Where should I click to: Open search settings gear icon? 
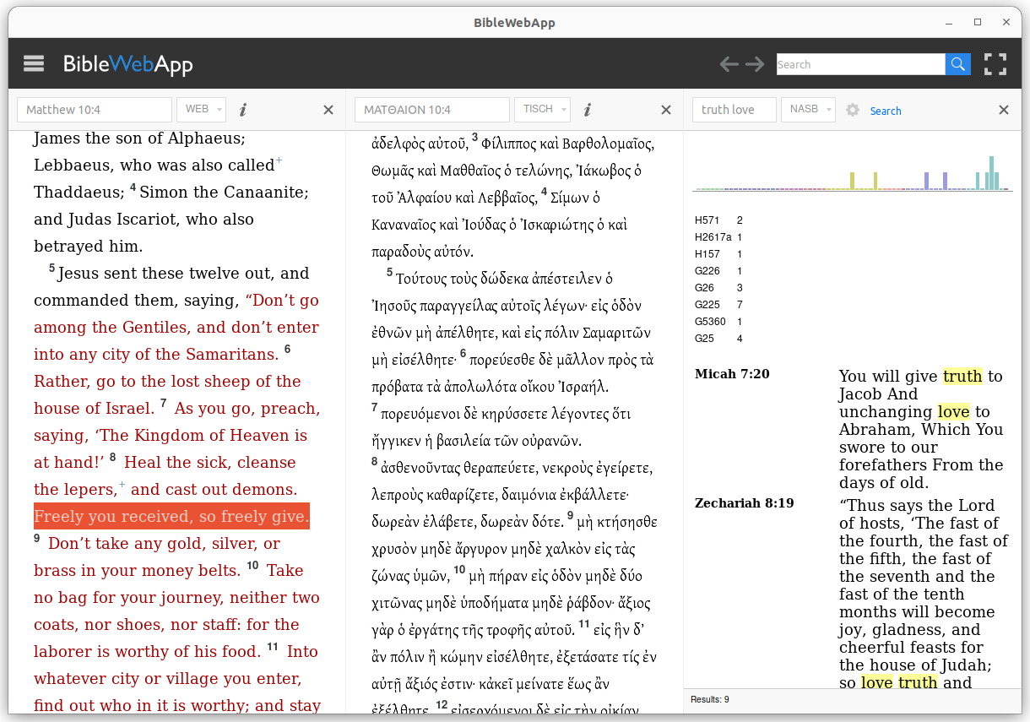click(853, 110)
